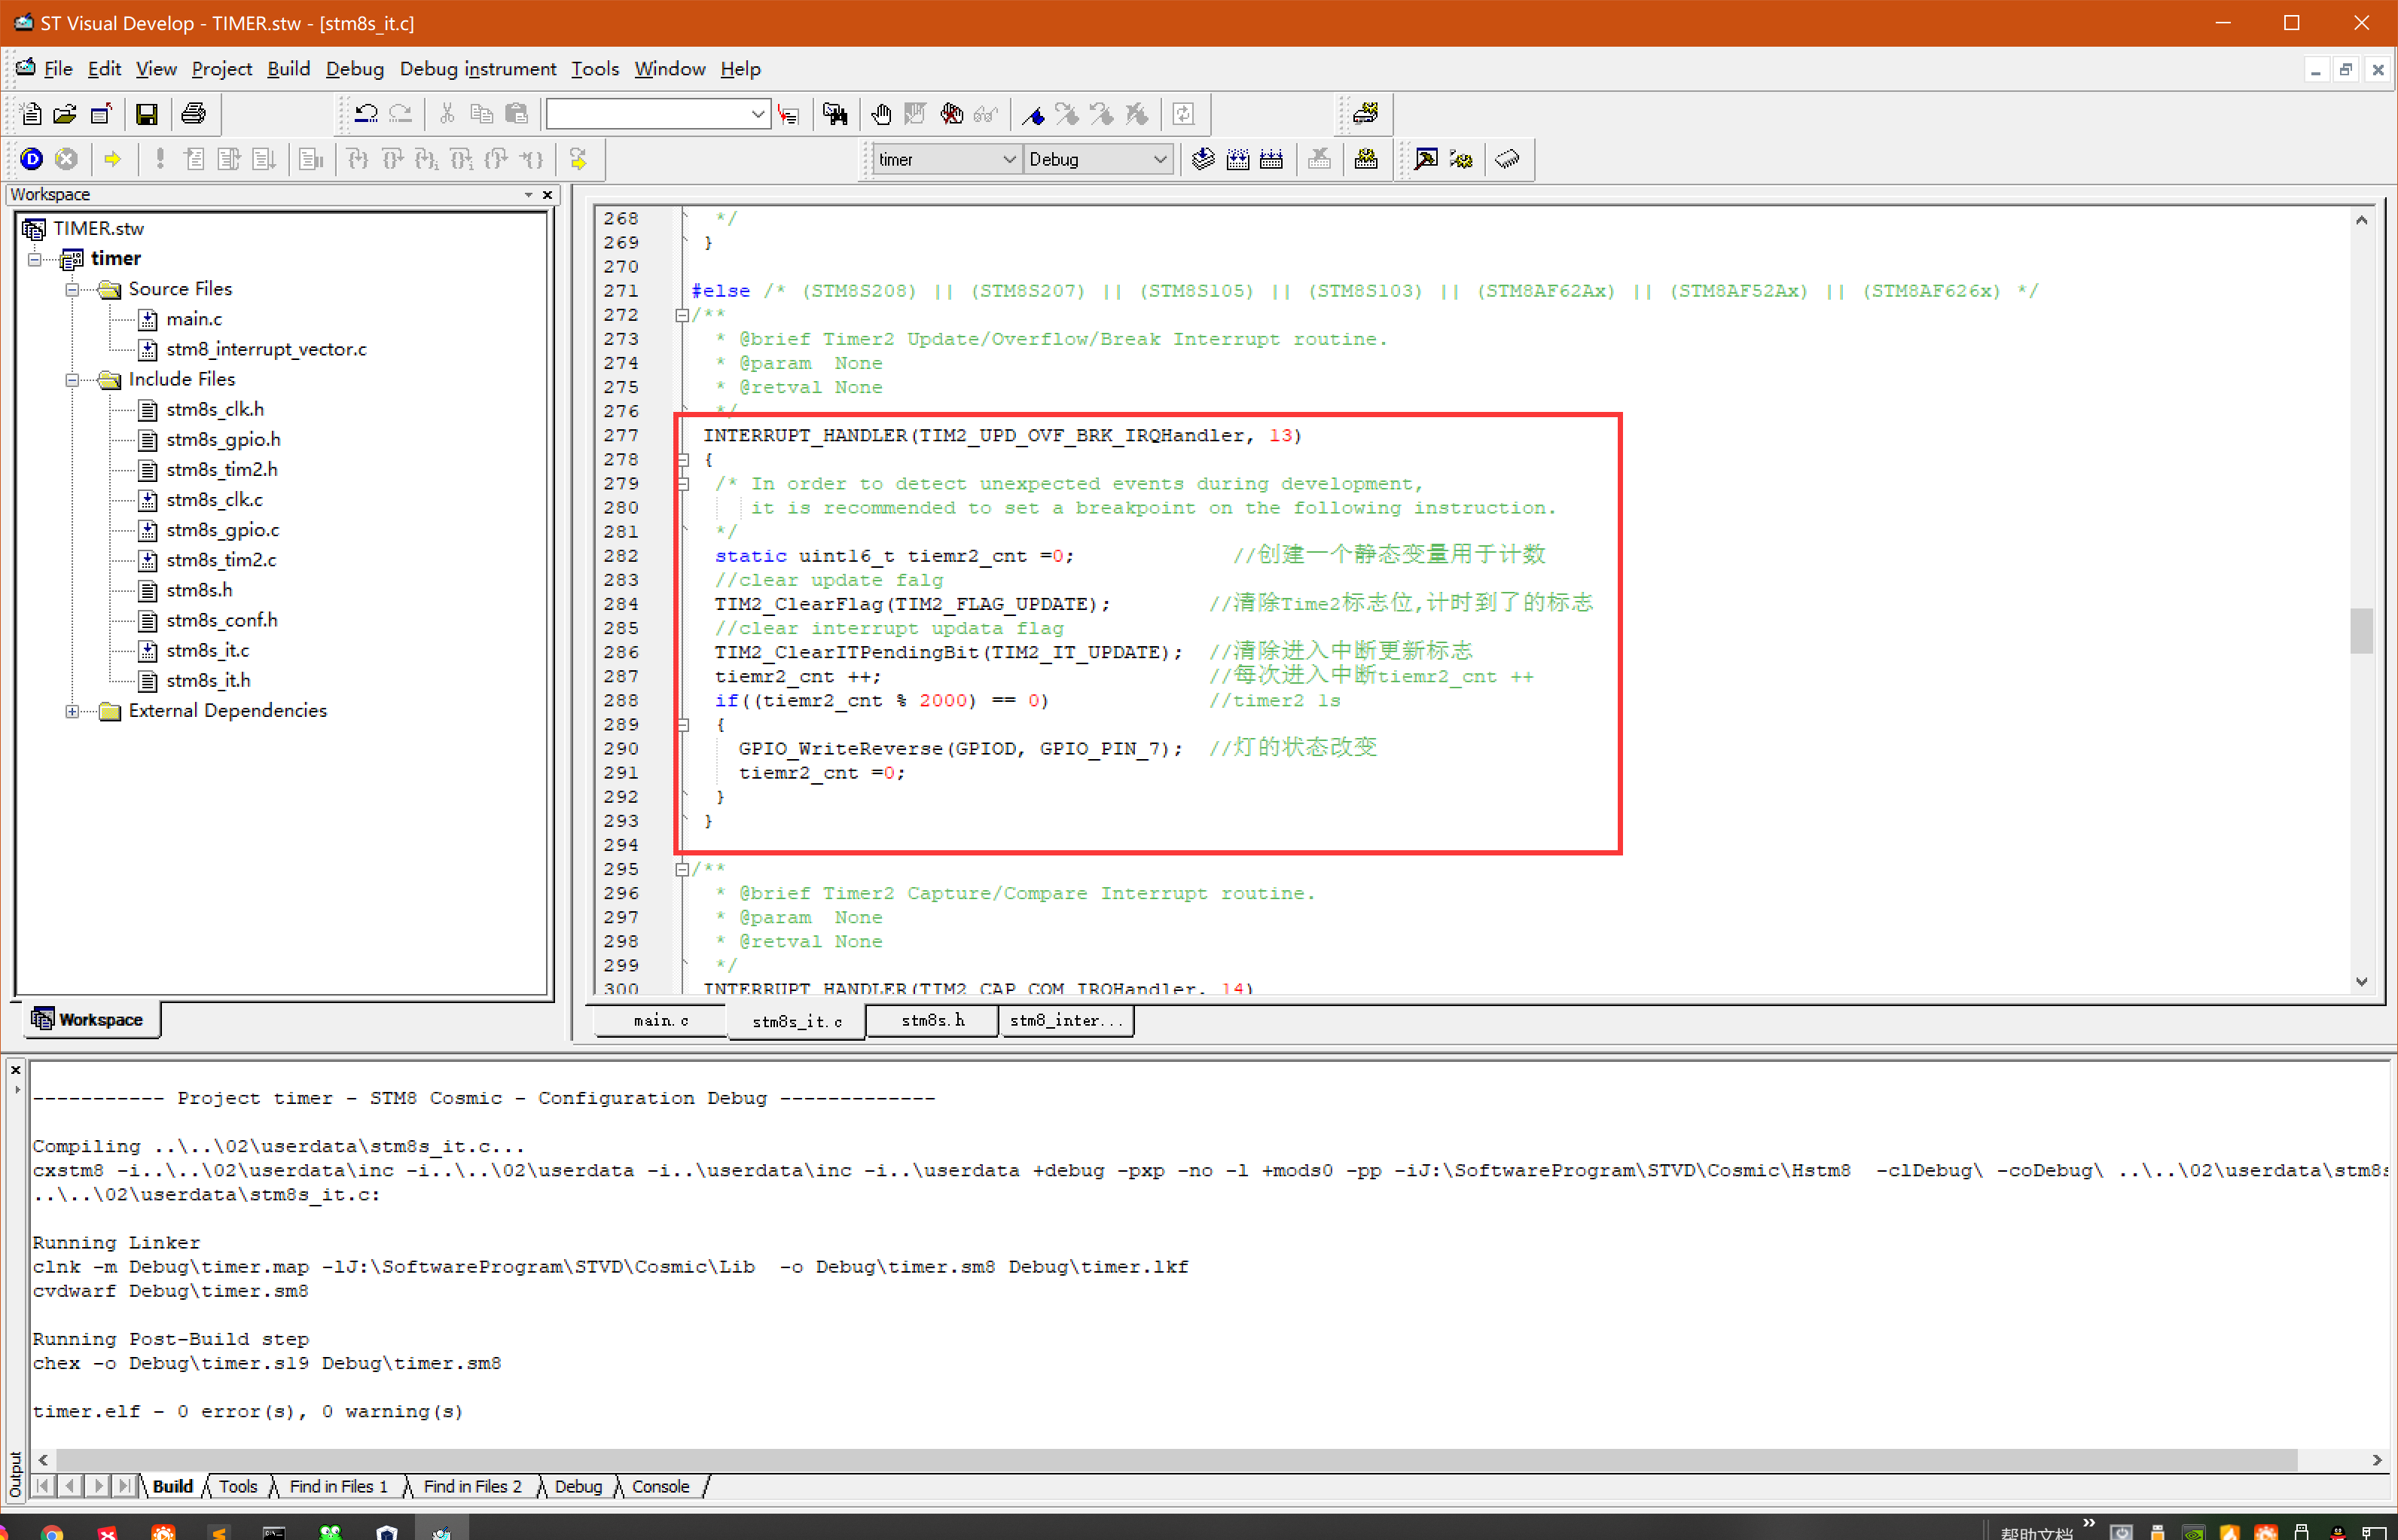Image resolution: width=2398 pixels, height=1540 pixels.
Task: Fold the comment block at line 295
Action: click(682, 869)
